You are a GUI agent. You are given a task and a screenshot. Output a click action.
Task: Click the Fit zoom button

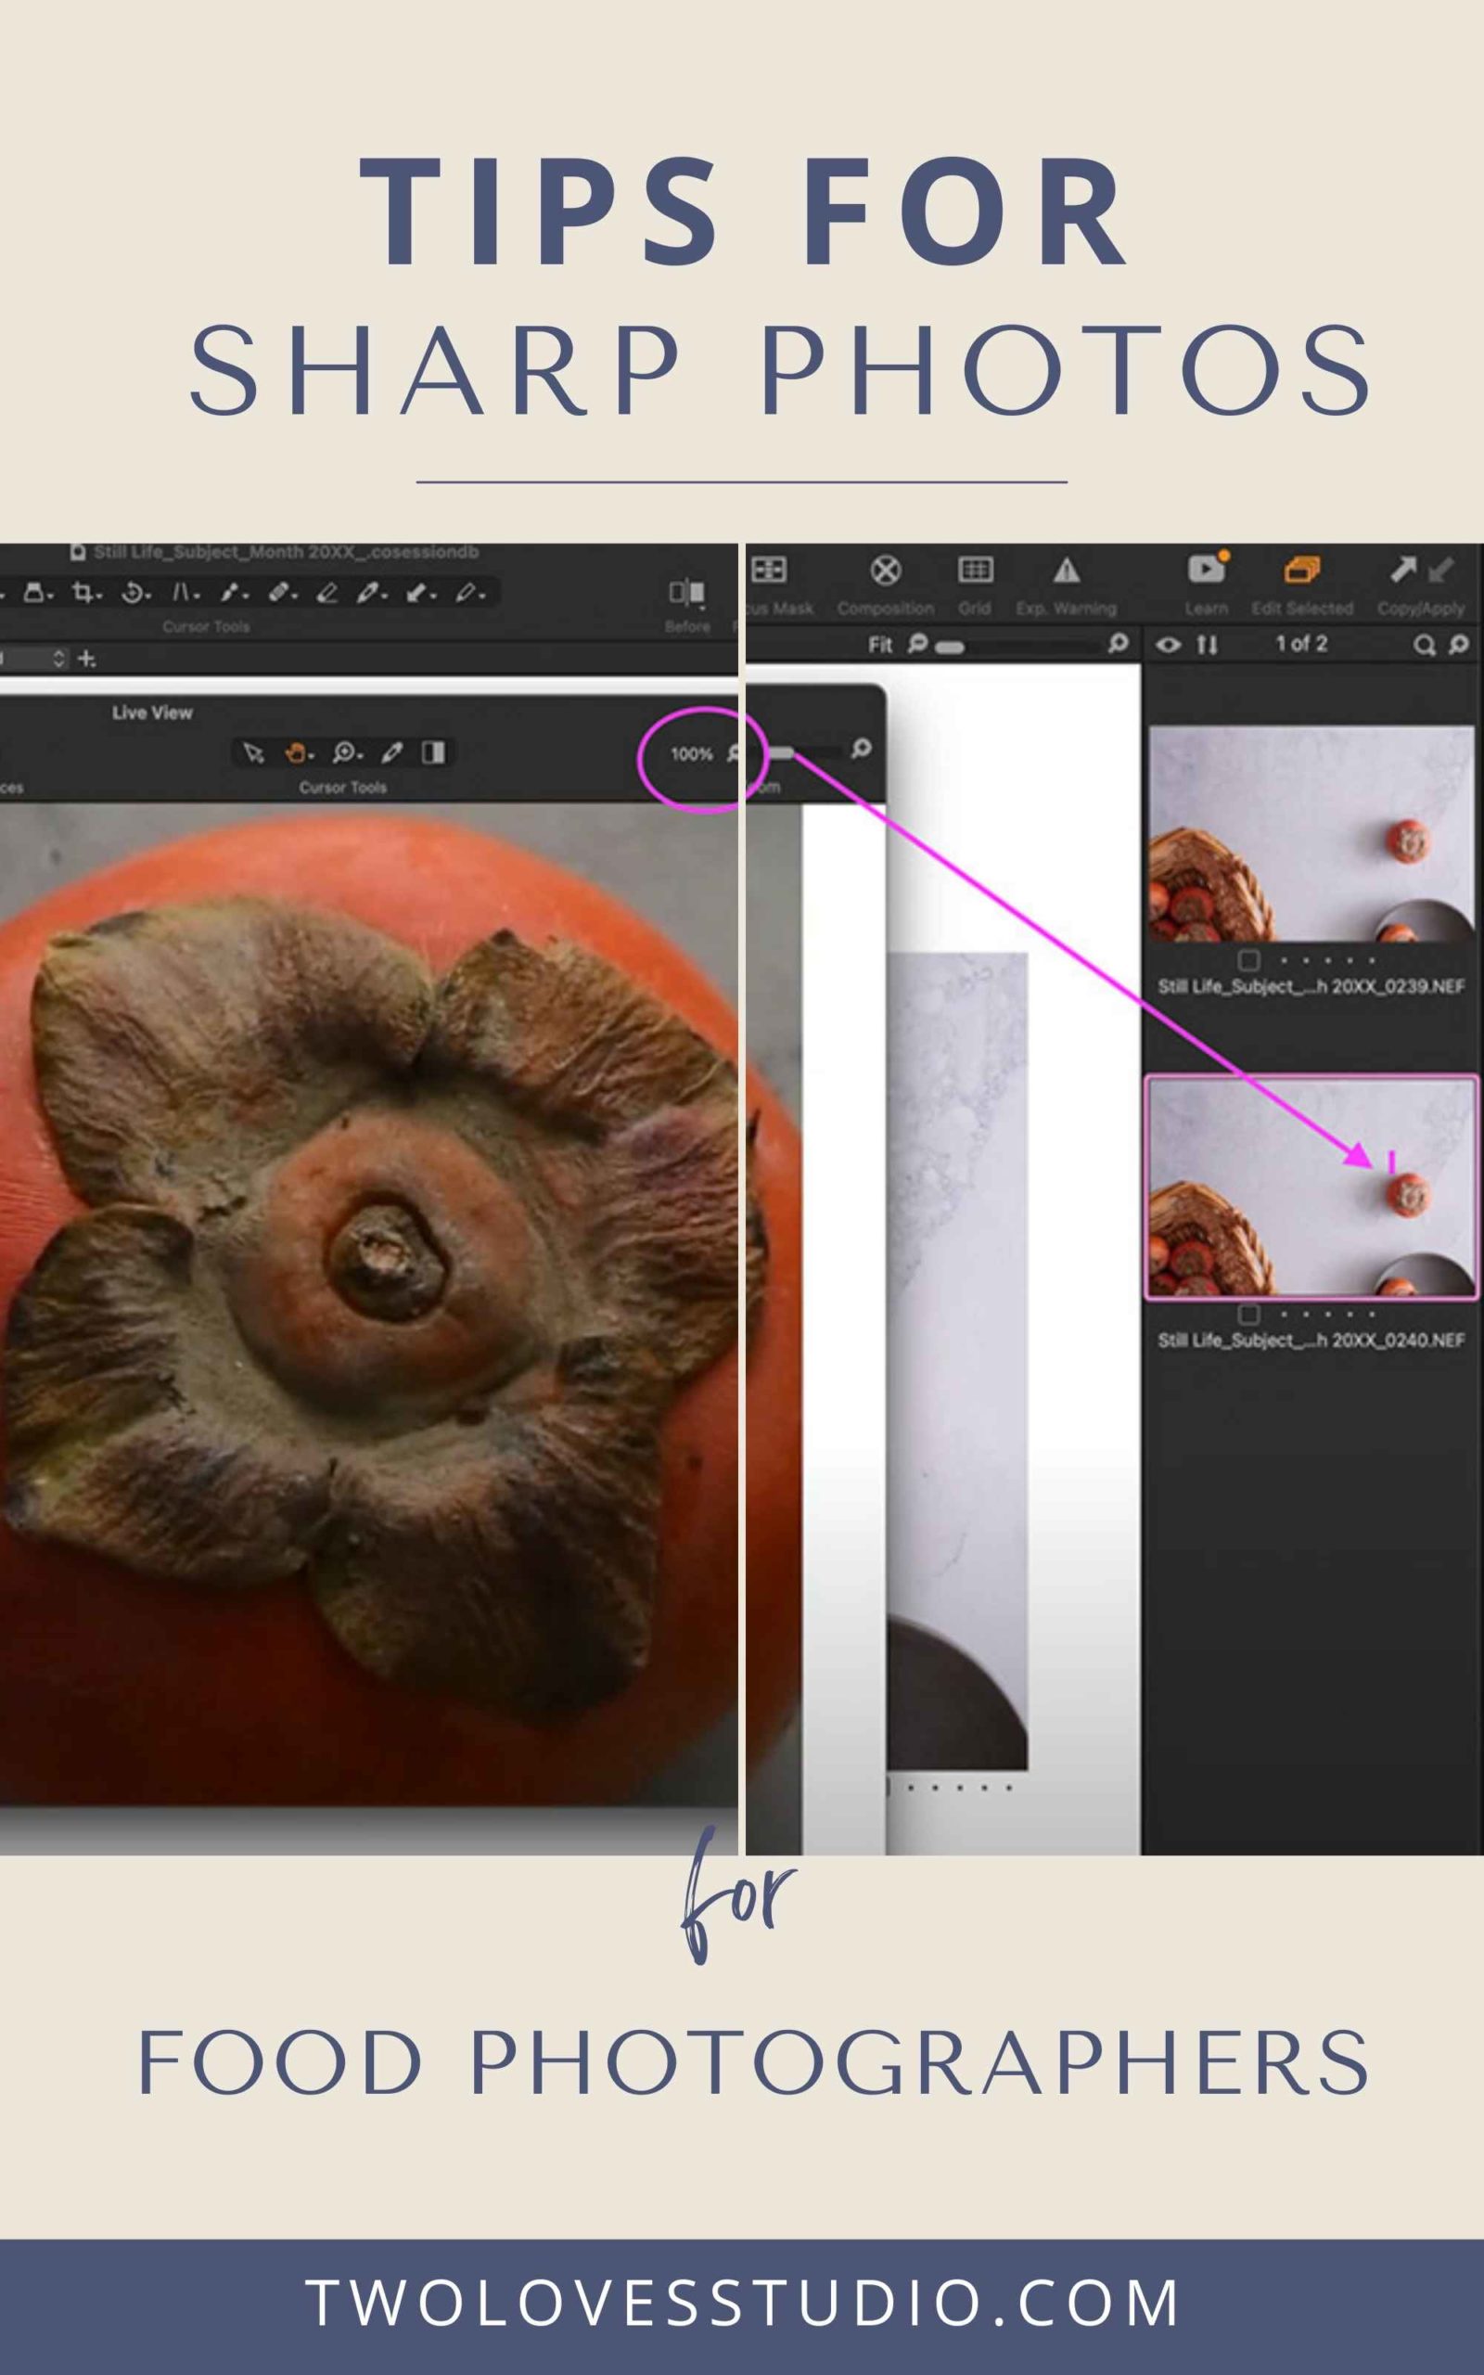pos(879,645)
